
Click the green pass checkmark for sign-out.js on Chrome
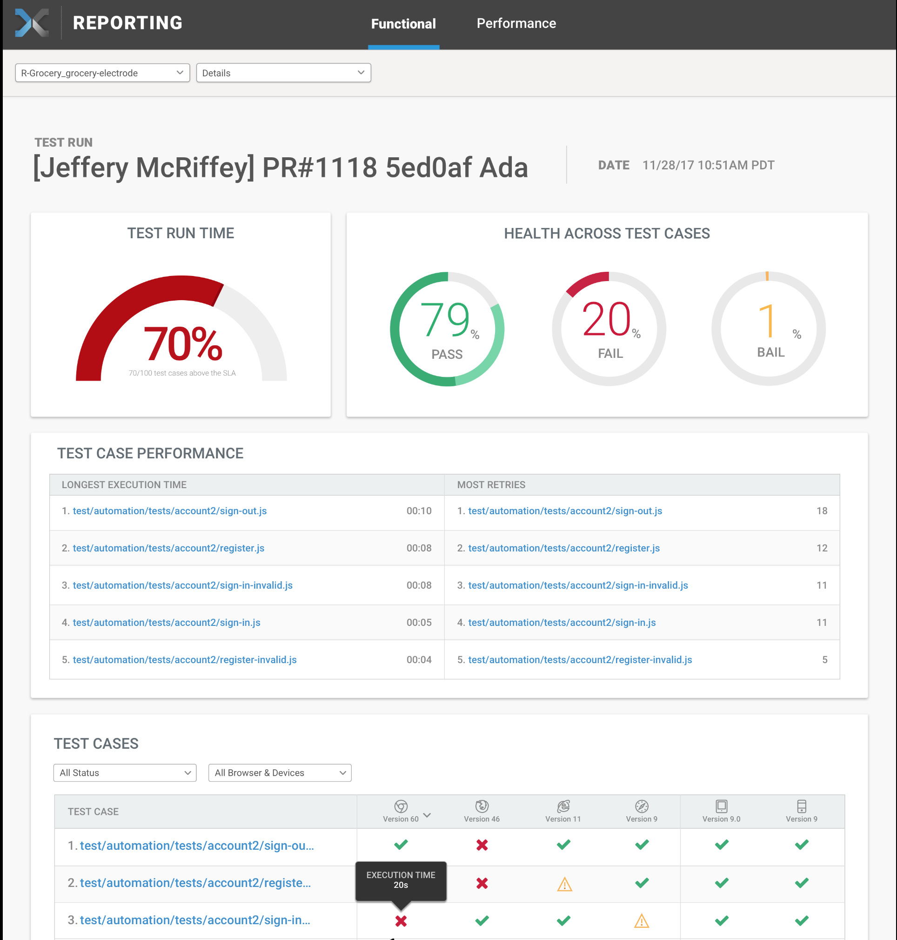point(401,845)
